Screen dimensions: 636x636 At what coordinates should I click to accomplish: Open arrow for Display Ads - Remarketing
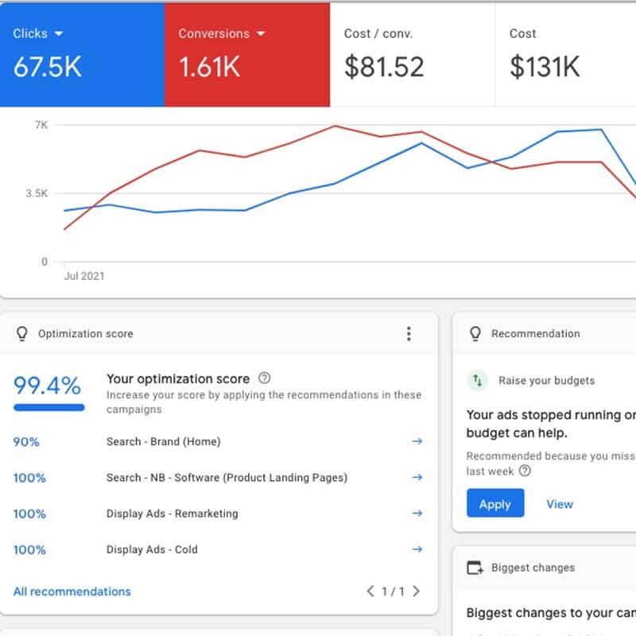point(417,514)
